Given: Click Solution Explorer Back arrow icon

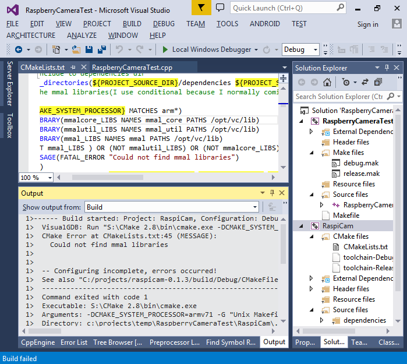Looking at the screenshot, I should pos(302,82).
